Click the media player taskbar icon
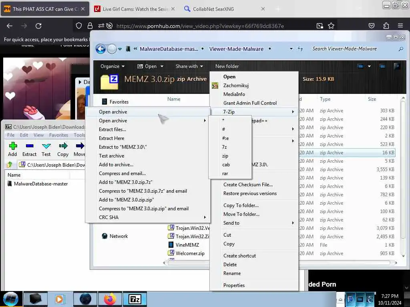Viewport: 410px width, 307px height. [x=59, y=299]
